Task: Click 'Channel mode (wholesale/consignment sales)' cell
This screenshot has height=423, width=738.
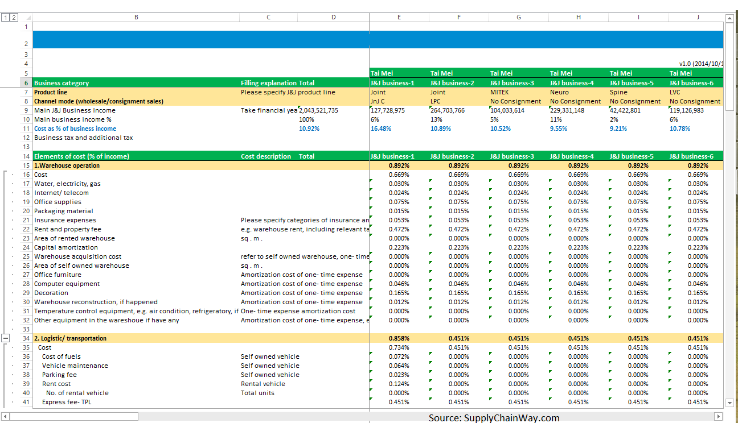Action: pos(136,101)
